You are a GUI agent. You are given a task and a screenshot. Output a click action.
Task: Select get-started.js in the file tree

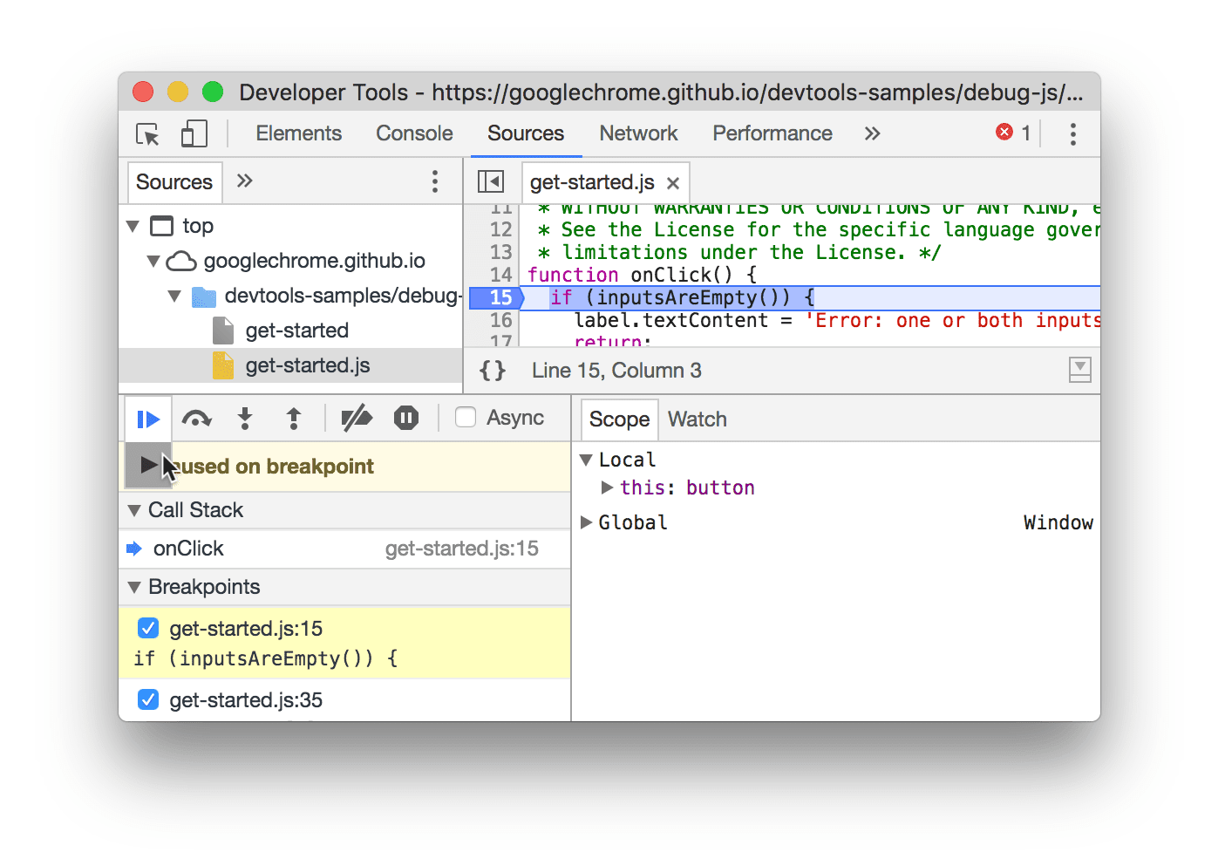(307, 365)
